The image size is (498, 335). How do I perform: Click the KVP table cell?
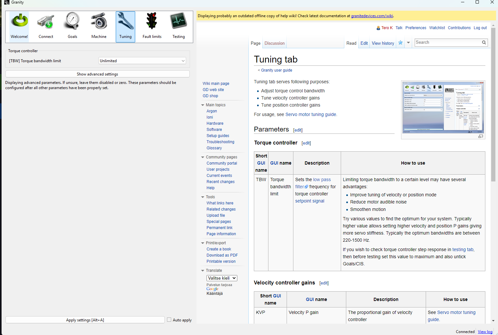pyautogui.click(x=270, y=316)
